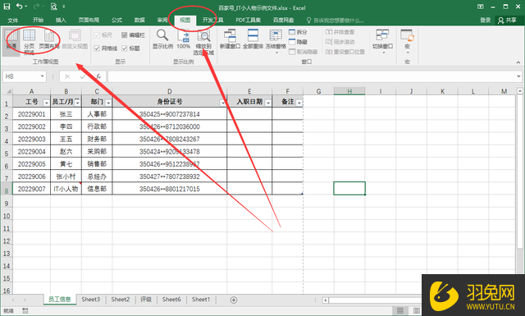Viewport: 525px width, 316px height.
Task: Open the File (文件) tab
Action: tap(13, 20)
